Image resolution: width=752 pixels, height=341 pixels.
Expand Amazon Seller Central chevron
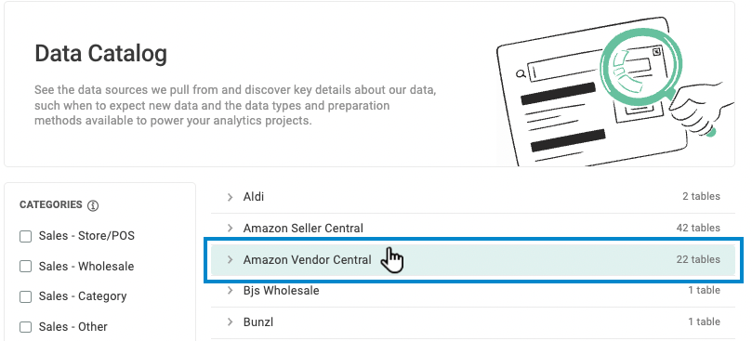coord(231,229)
